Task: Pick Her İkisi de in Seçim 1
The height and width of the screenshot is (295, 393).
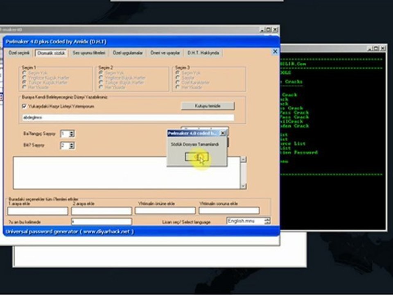Action: 24,87
